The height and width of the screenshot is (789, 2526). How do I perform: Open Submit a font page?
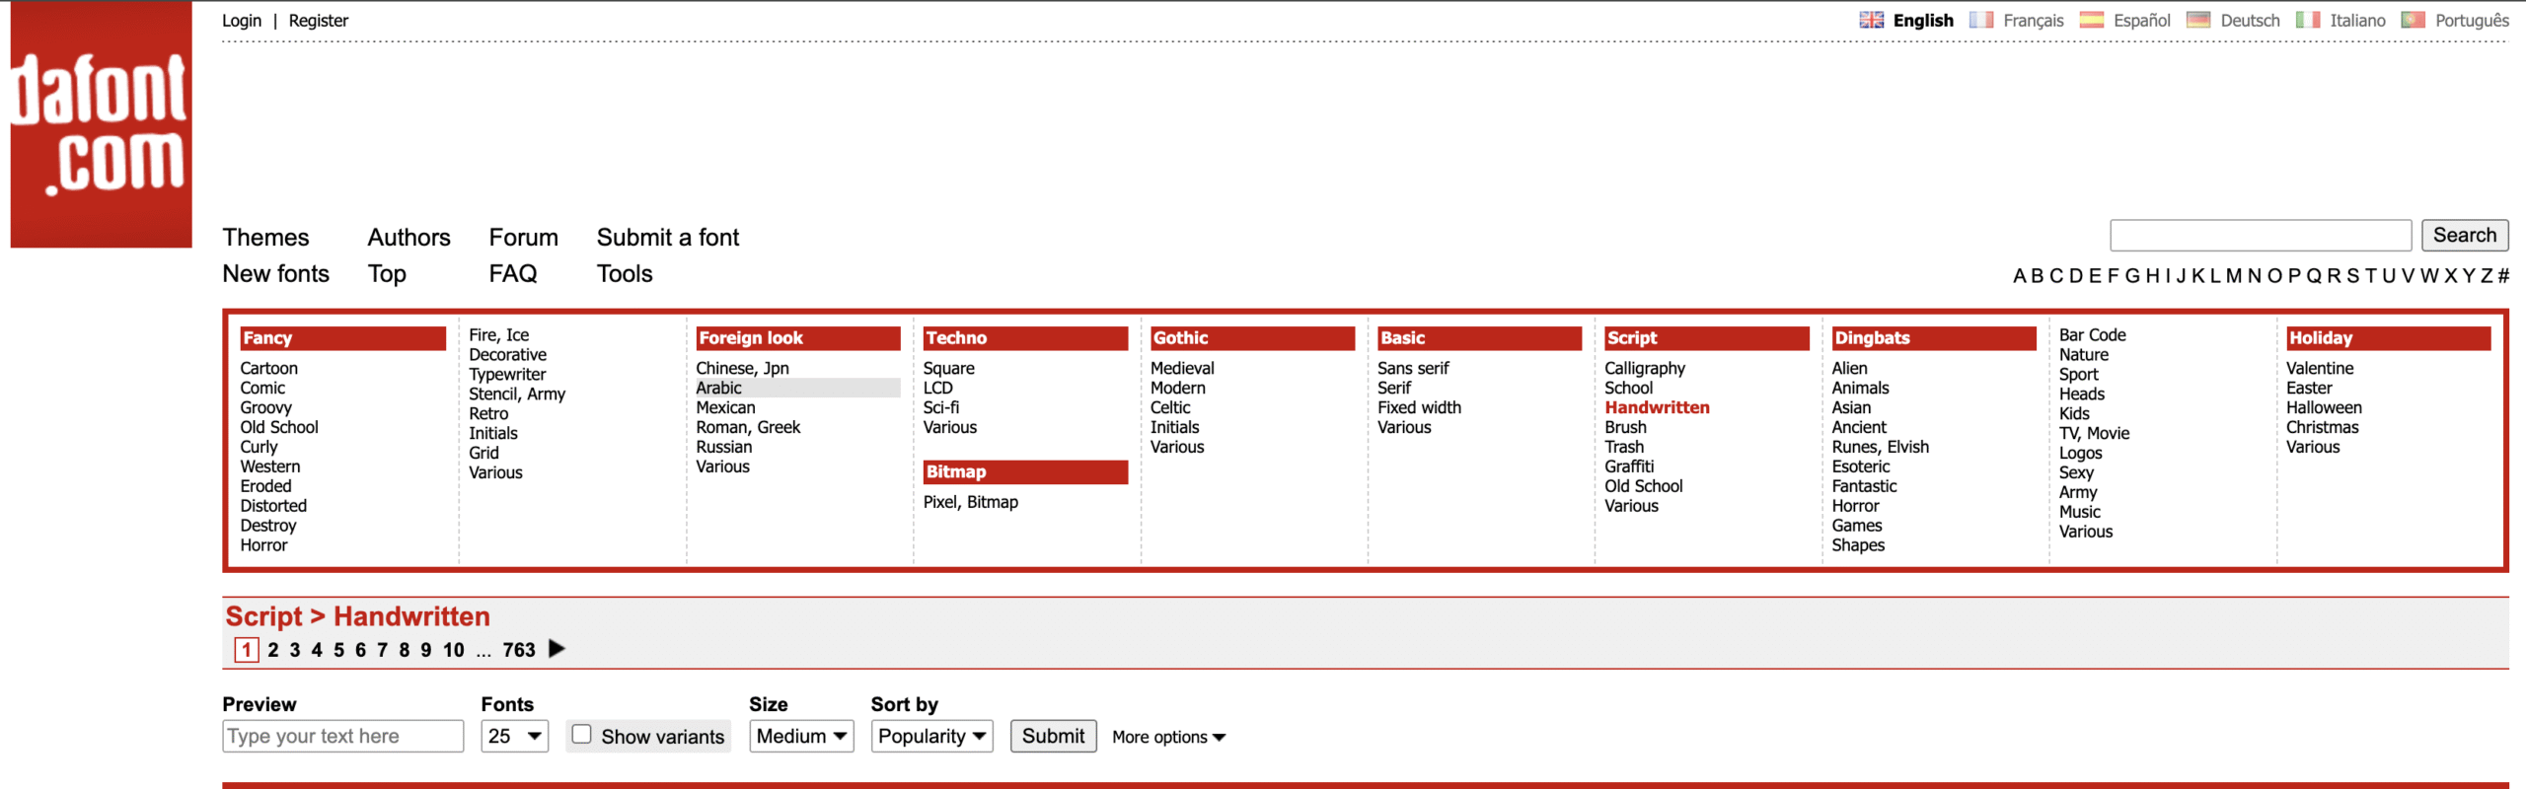tap(668, 238)
